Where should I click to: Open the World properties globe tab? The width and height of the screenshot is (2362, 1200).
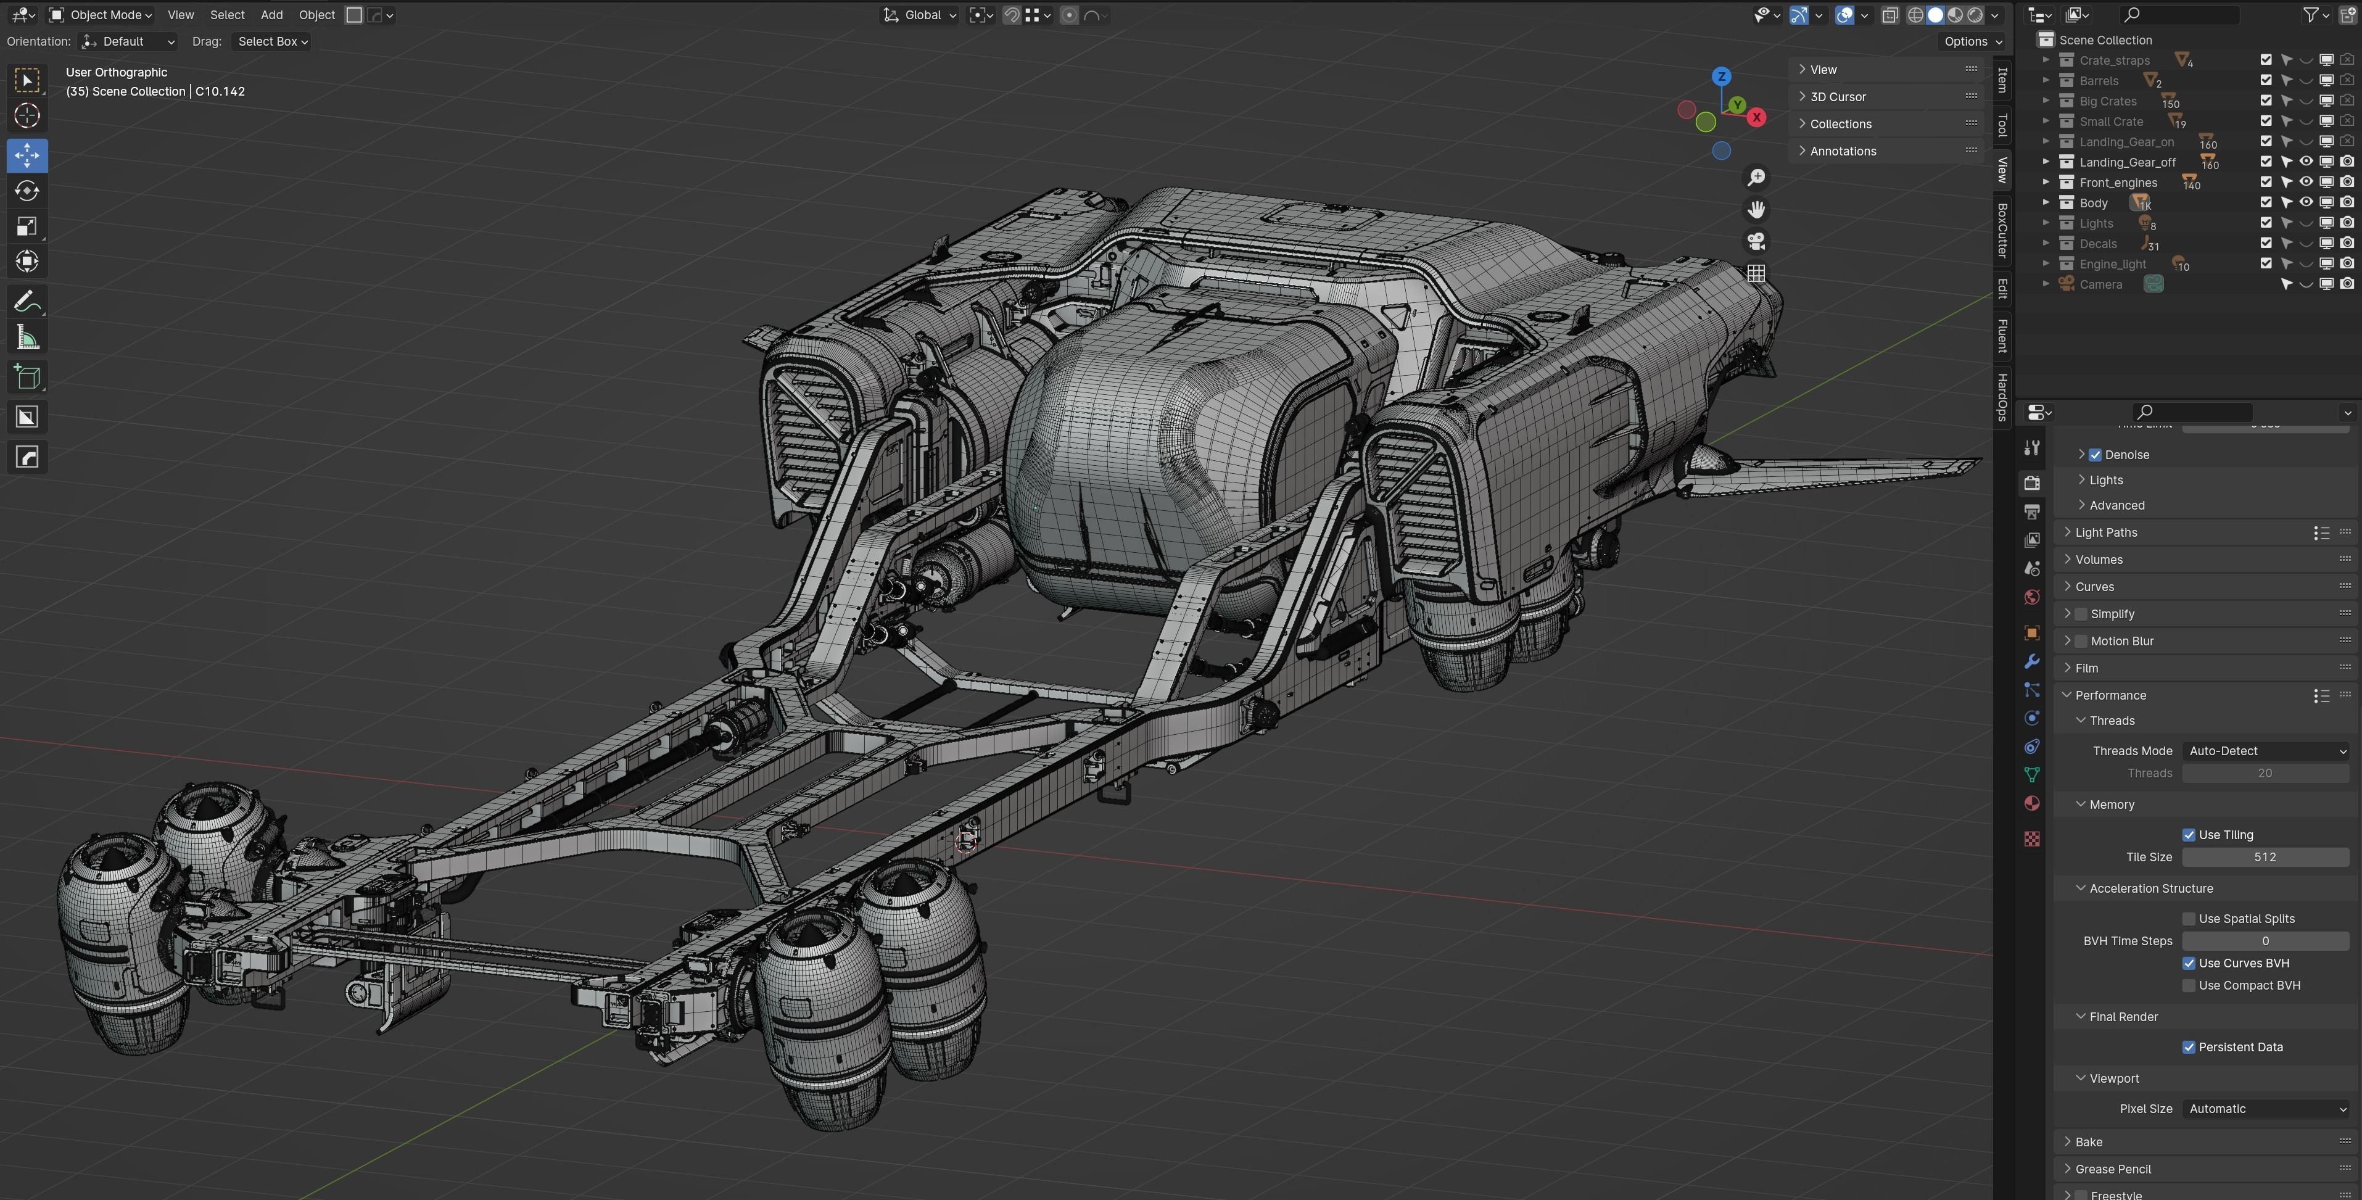2032,597
